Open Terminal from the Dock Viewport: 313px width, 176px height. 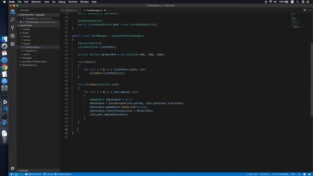4,116
